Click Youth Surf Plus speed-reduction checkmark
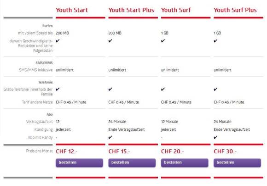Viewport: 267px width, 186px height. 215,41
